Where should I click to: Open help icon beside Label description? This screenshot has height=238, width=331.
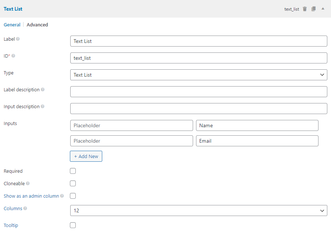43,89
